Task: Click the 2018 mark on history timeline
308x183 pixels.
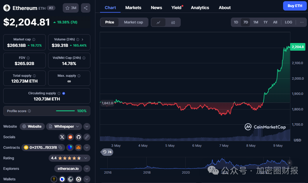Action: (x=147, y=172)
